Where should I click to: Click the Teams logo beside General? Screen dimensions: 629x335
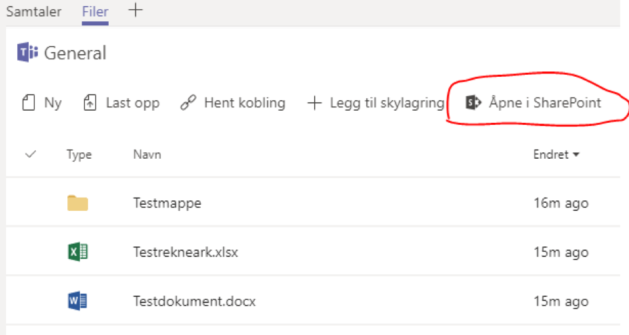point(27,53)
